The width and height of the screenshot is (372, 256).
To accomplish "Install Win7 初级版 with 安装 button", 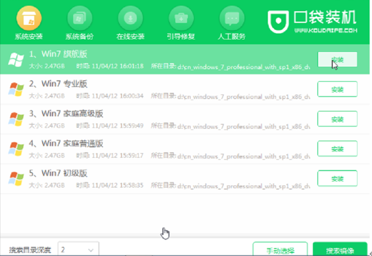I will tap(337, 179).
